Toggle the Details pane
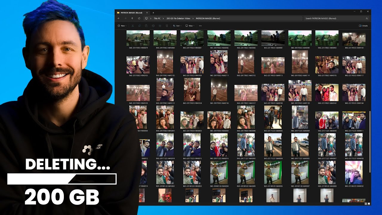 pyautogui.click(x=363, y=26)
